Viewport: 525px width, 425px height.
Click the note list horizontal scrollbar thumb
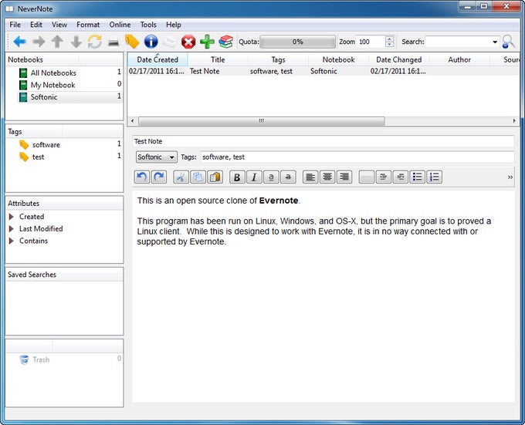[x=262, y=120]
